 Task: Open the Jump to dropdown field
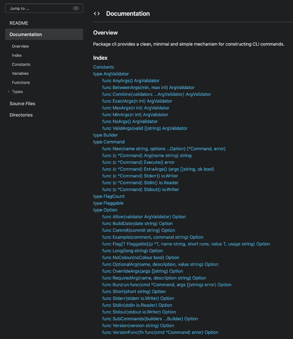pyautogui.click(x=44, y=8)
